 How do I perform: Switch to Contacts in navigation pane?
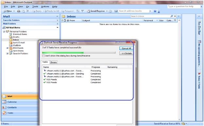tap(20, 107)
